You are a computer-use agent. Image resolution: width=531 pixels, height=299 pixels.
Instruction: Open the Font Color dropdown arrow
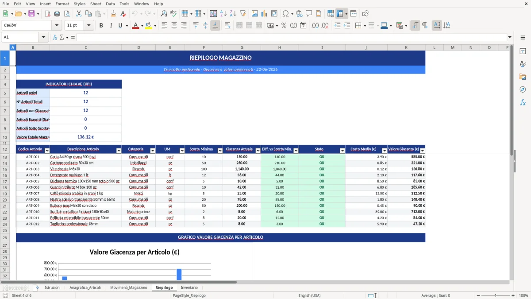(142, 26)
